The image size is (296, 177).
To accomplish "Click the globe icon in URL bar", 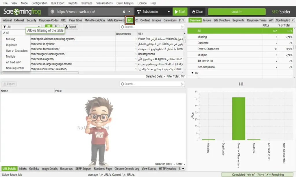I will coord(52,12).
